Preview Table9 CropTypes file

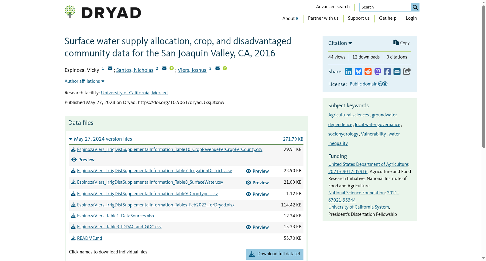click(x=257, y=194)
